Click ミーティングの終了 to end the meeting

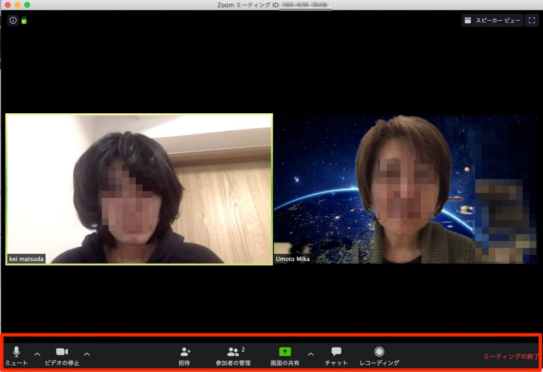click(510, 357)
